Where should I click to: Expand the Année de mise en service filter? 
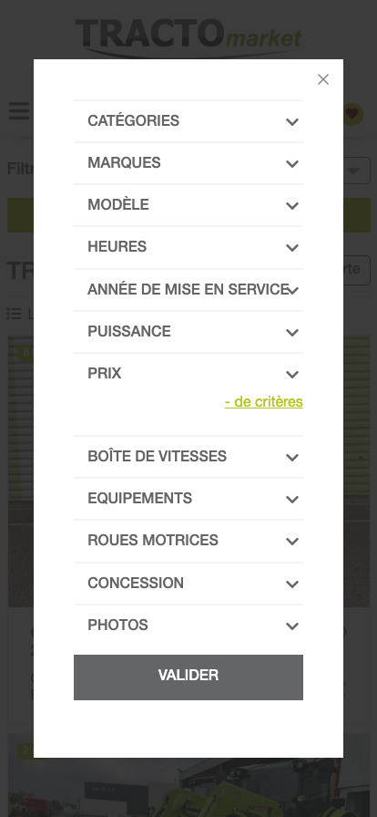click(x=188, y=289)
